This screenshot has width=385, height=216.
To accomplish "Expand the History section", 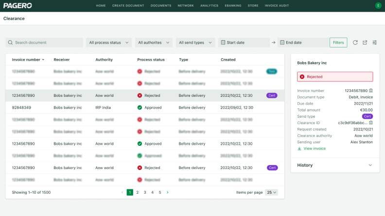I will (334, 165).
